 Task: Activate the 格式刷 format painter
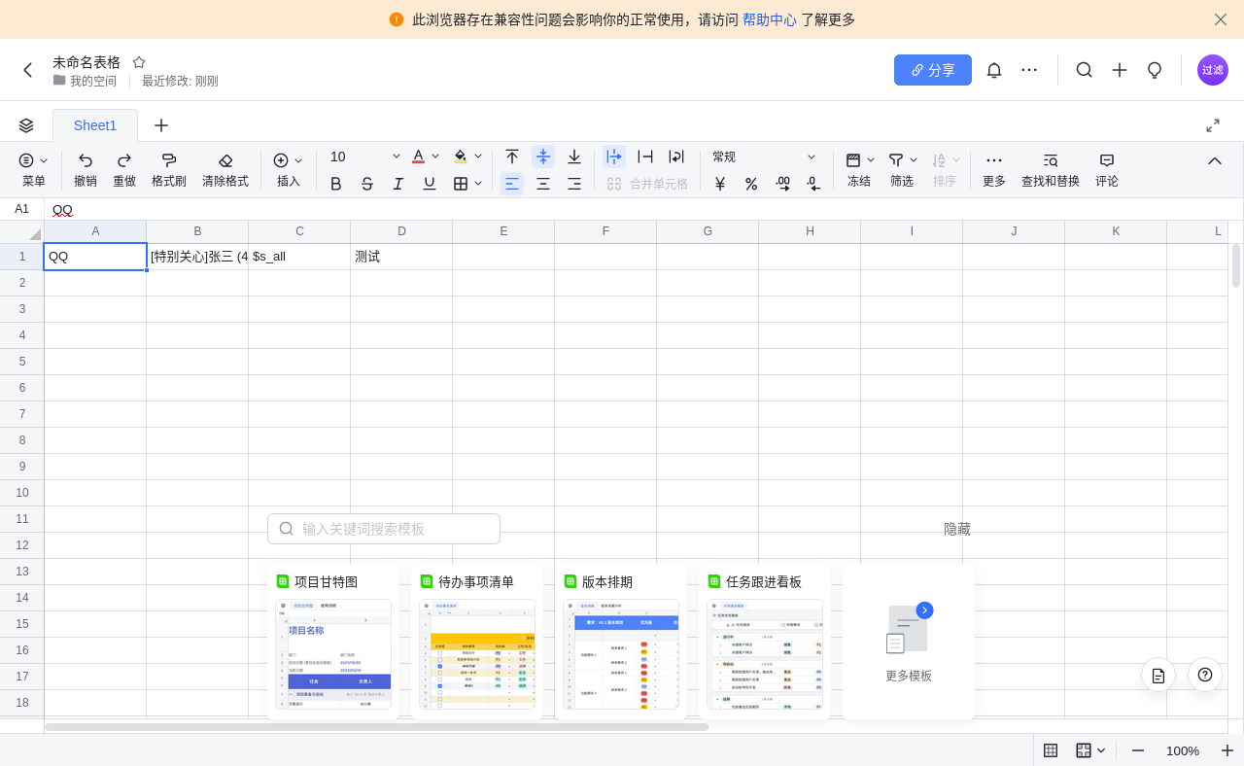(169, 169)
